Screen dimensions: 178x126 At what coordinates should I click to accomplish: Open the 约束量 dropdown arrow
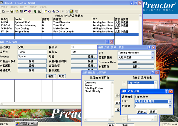tap(170, 106)
